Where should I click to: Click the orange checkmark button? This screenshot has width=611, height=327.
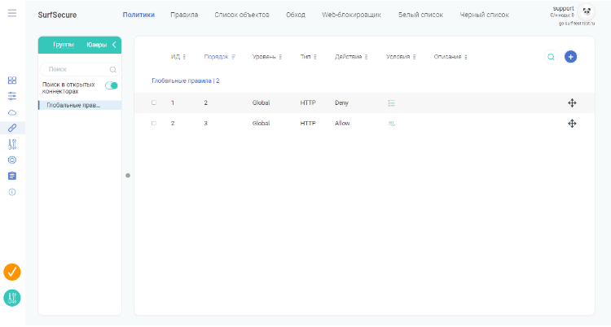click(12, 272)
